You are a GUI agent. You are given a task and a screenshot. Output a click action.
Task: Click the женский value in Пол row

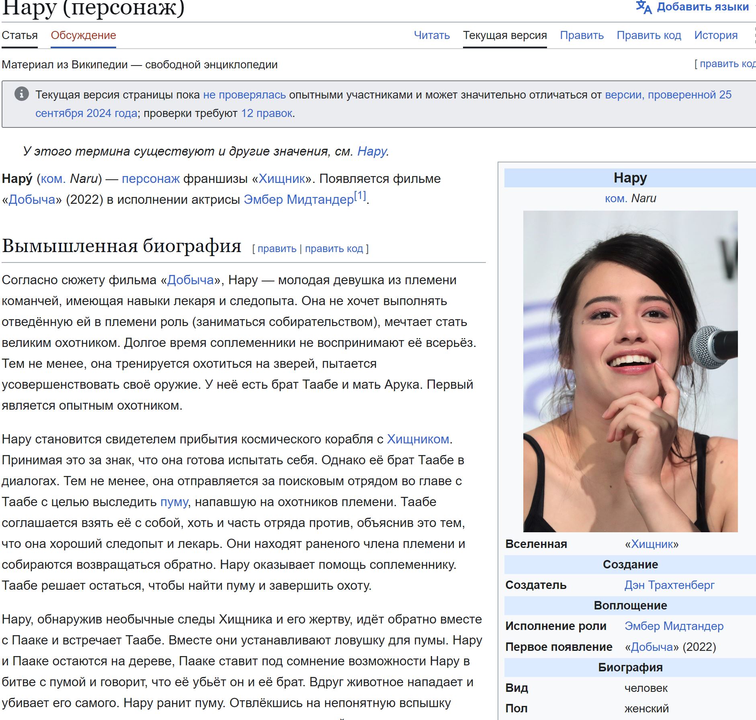click(647, 708)
